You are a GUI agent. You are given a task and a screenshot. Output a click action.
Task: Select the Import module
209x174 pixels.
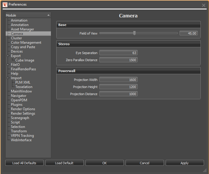(x=16, y=78)
